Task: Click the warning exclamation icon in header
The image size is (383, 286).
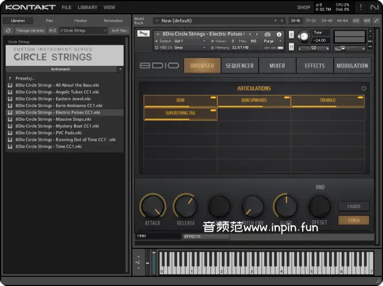Action: coord(361,7)
